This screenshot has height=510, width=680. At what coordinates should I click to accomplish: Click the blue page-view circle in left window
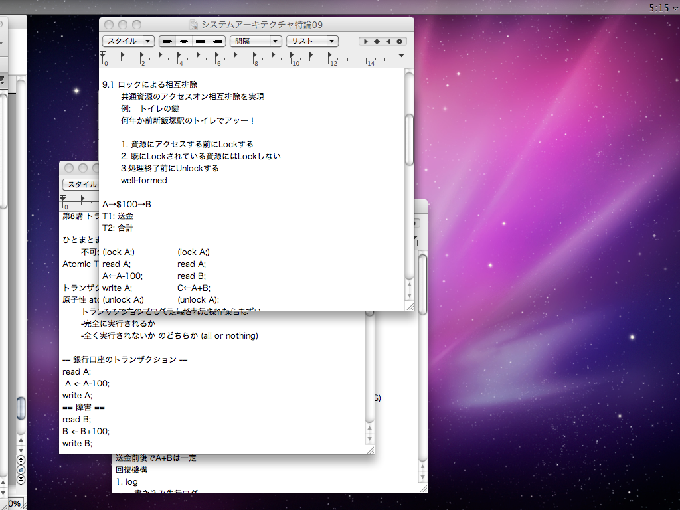tap(21, 469)
